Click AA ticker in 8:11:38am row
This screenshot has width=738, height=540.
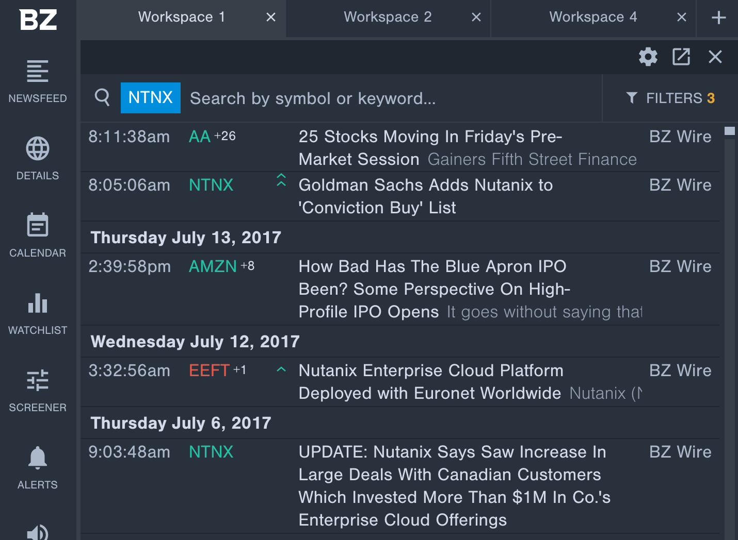tap(200, 137)
